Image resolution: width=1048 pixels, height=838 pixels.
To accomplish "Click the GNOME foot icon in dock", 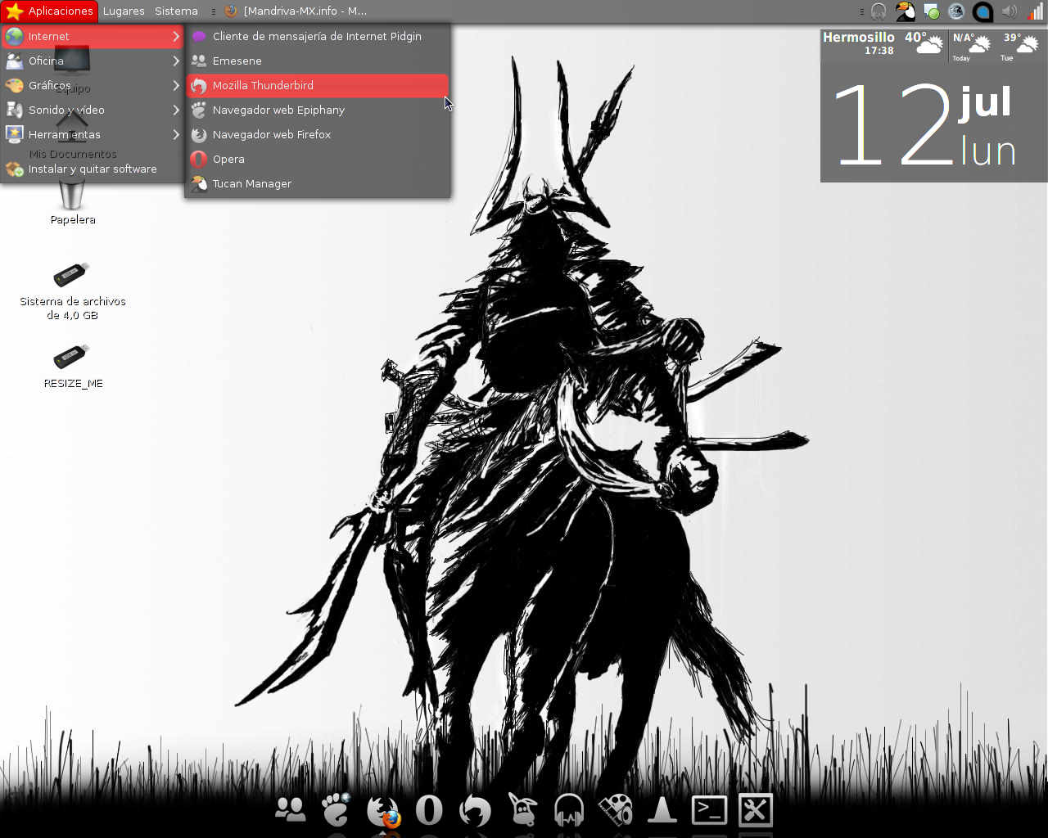I will coord(336,810).
